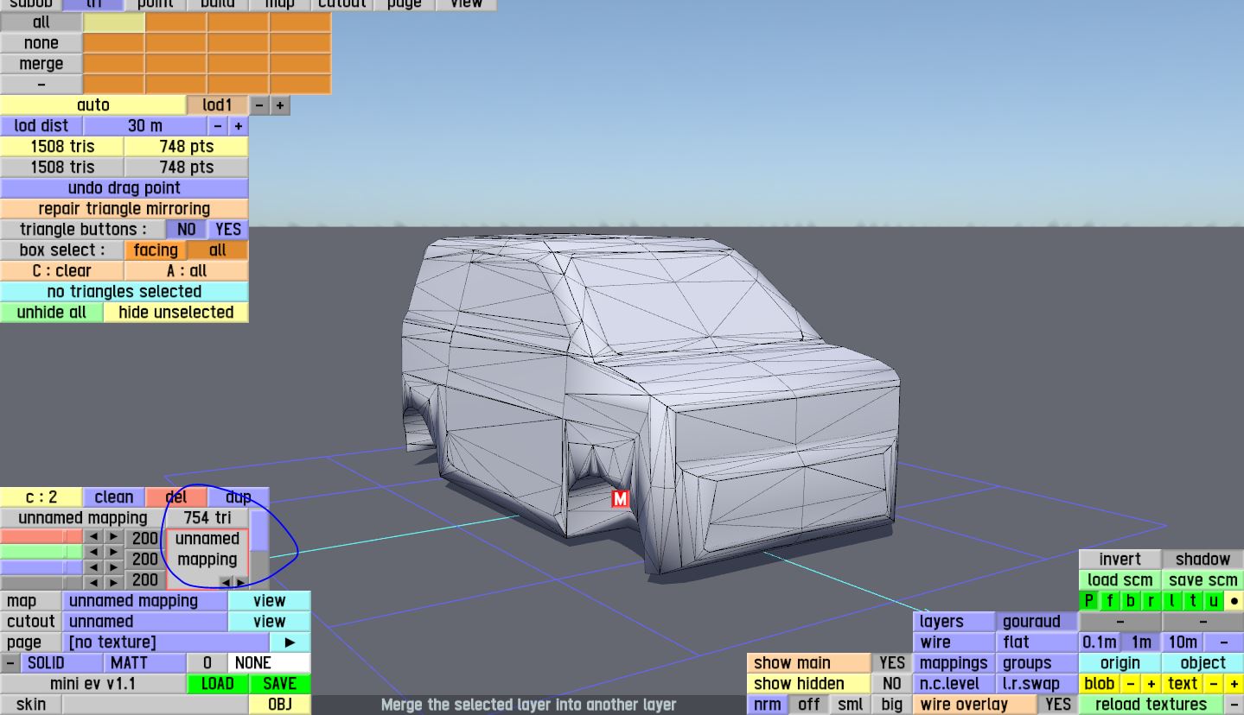Open the subob tab
This screenshot has height=715, width=1244.
[31, 4]
